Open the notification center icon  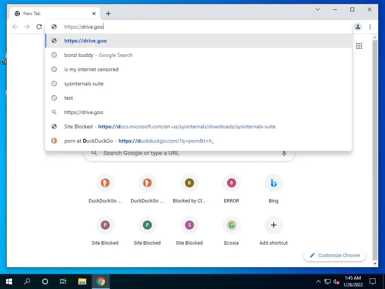373,281
